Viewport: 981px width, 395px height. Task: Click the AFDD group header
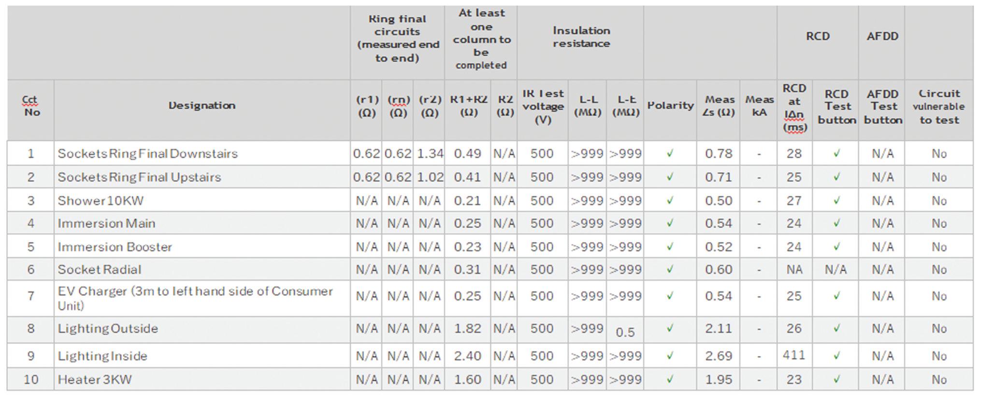pos(882,36)
